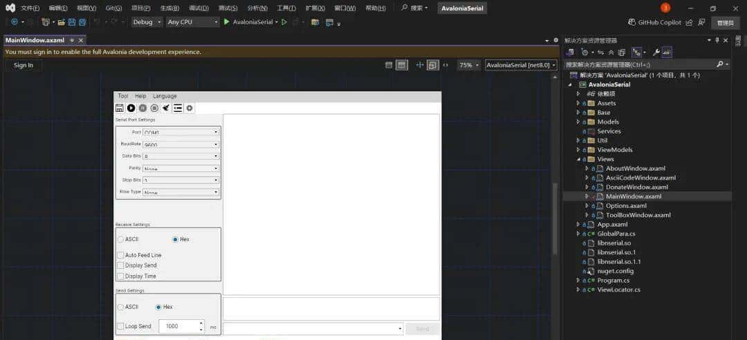Click the broom clear icon in preview

point(166,108)
